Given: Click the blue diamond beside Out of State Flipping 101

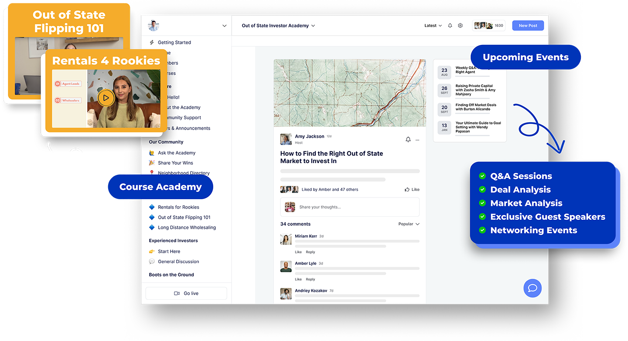Looking at the screenshot, I should [152, 217].
